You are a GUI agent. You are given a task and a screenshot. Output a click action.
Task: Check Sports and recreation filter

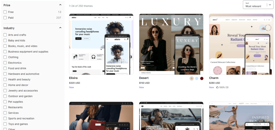[x=5, y=118]
